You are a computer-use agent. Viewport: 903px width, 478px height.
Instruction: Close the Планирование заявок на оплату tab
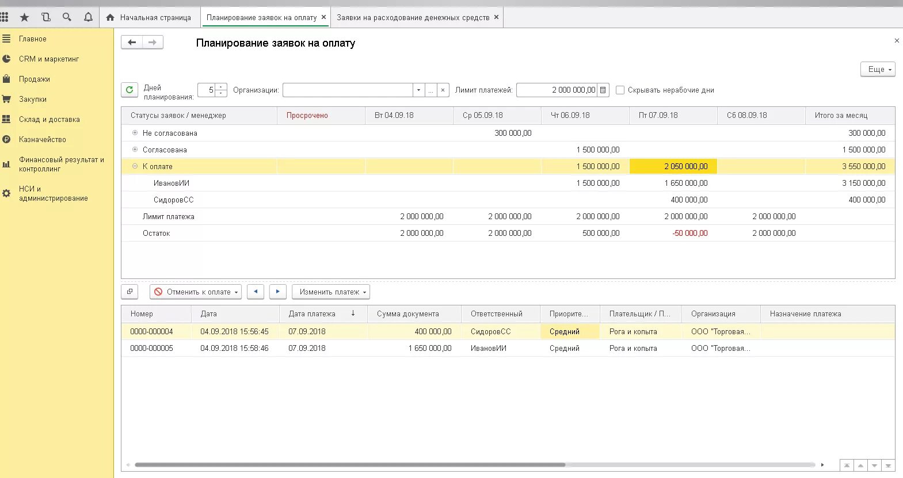pyautogui.click(x=323, y=17)
